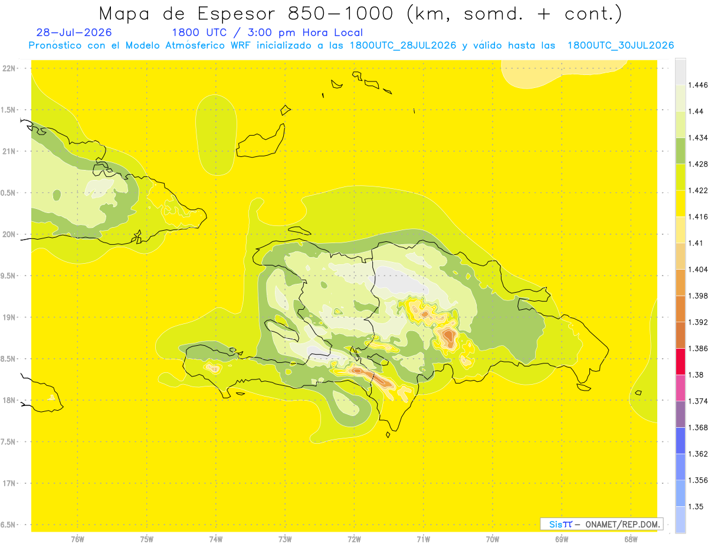Image resolution: width=708 pixels, height=547 pixels.
Task: Click the legend value '1.434'
Action: pyautogui.click(x=699, y=137)
